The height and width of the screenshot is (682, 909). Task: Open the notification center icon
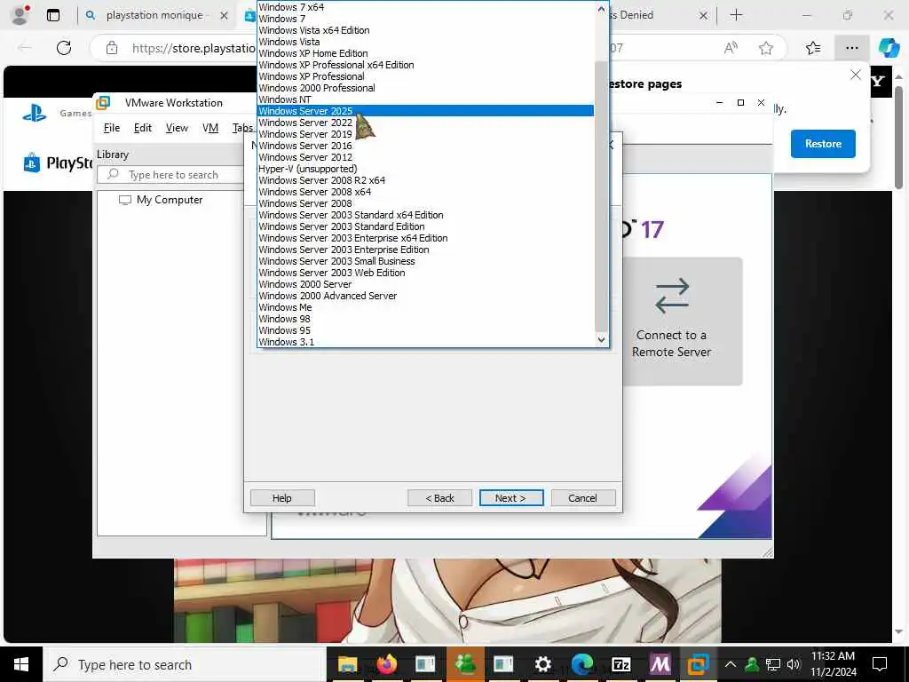tap(880, 664)
